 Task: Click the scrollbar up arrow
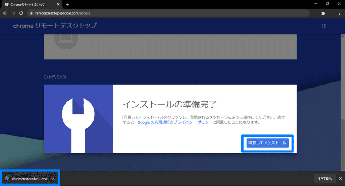point(342,36)
